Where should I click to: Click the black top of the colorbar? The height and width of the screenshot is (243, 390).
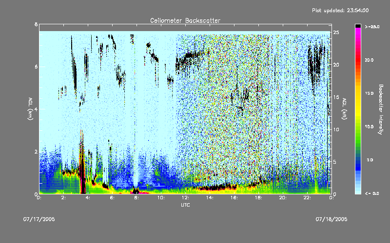(358, 26)
